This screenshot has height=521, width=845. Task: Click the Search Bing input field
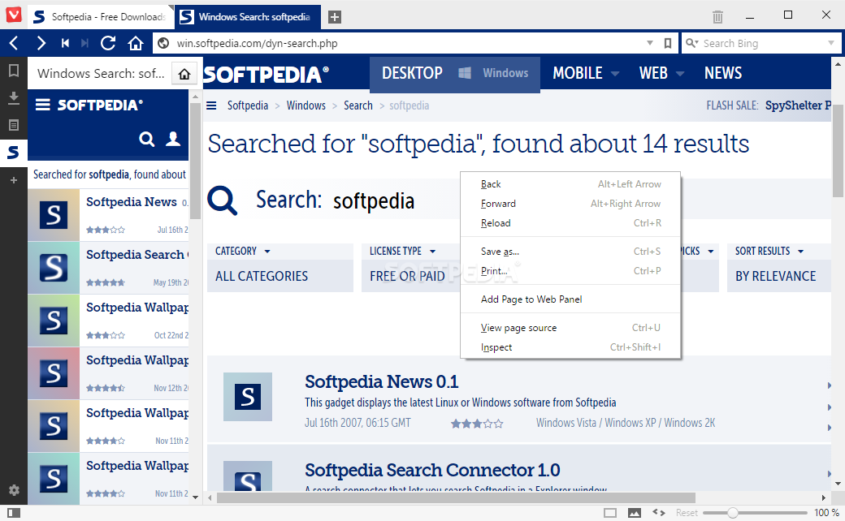763,43
